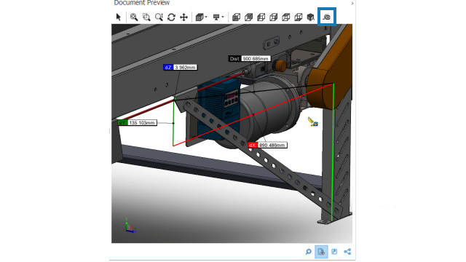466x262 pixels.
Task: Click the blue inverter drive in the model
Action: 218,108
